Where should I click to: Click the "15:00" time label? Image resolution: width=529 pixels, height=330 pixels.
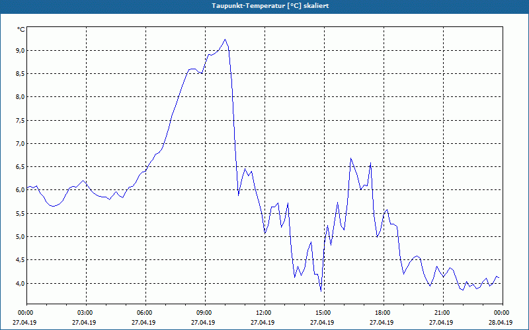tap(322, 313)
